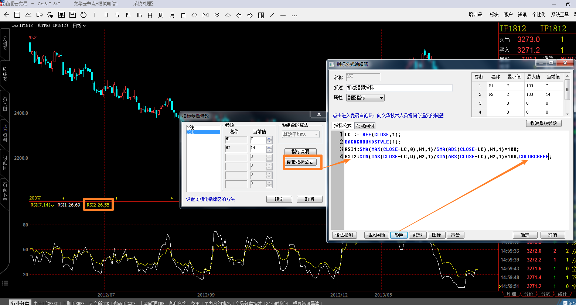Open the 系统工具 menu

point(560,14)
